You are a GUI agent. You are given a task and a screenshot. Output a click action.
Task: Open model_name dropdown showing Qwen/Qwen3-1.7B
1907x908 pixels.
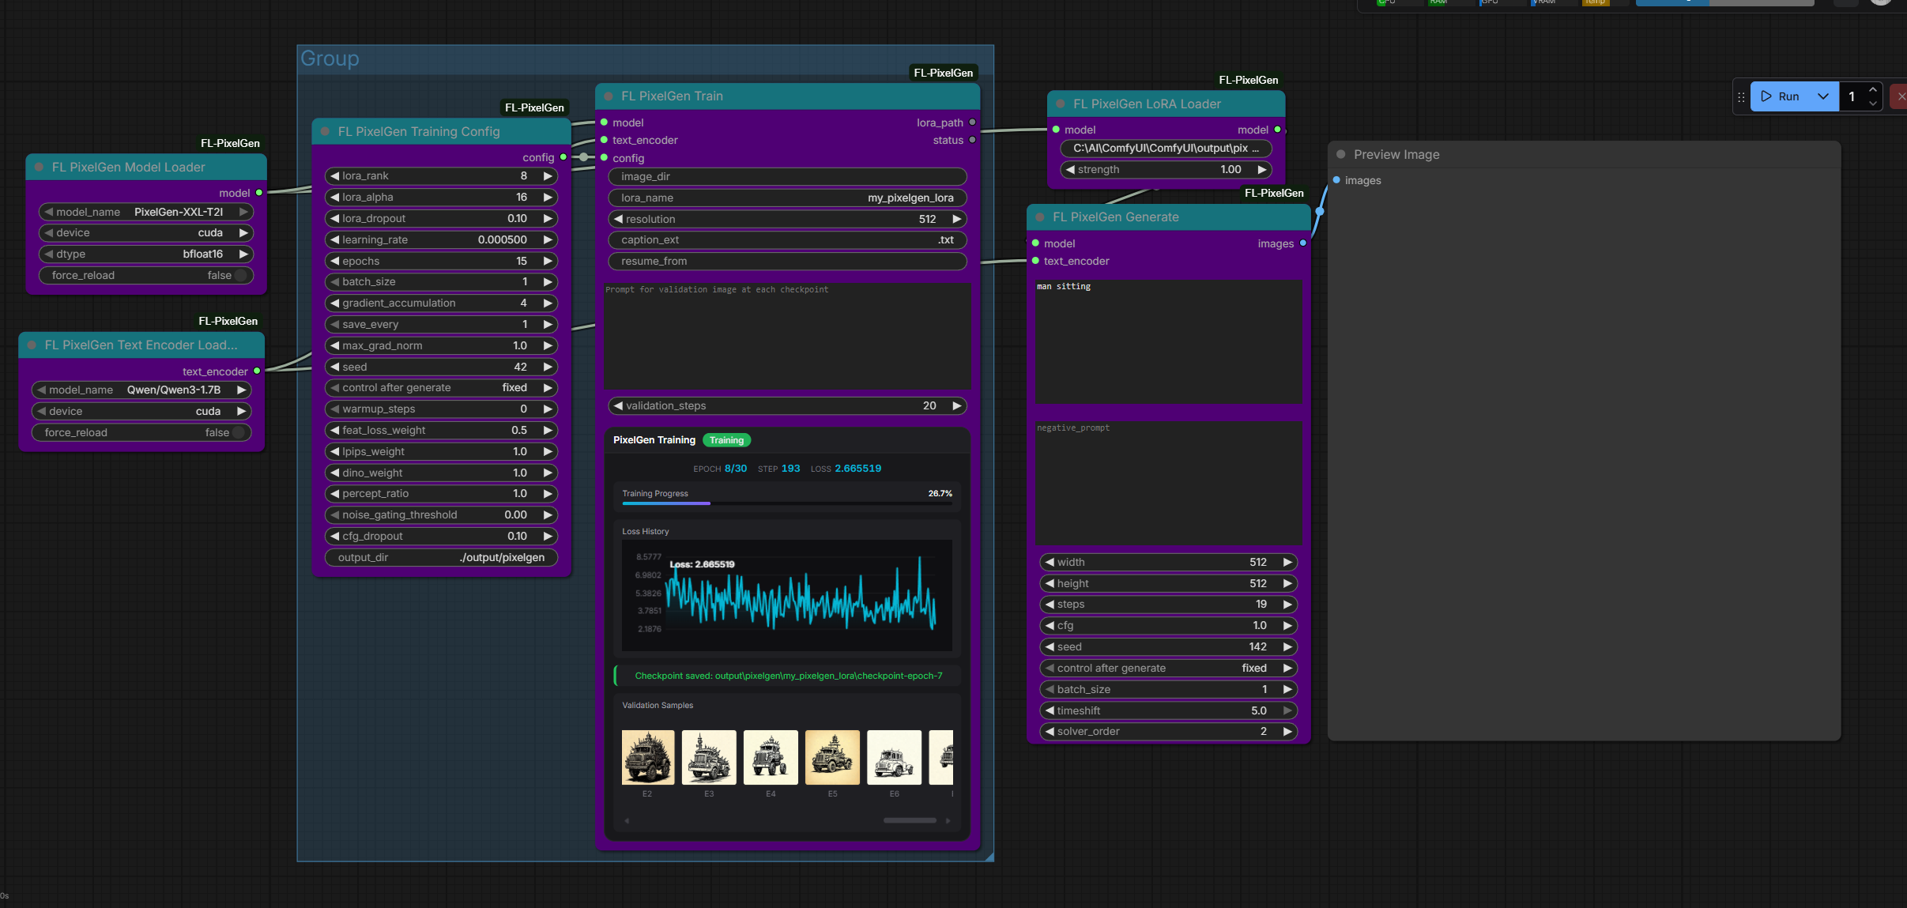[141, 390]
